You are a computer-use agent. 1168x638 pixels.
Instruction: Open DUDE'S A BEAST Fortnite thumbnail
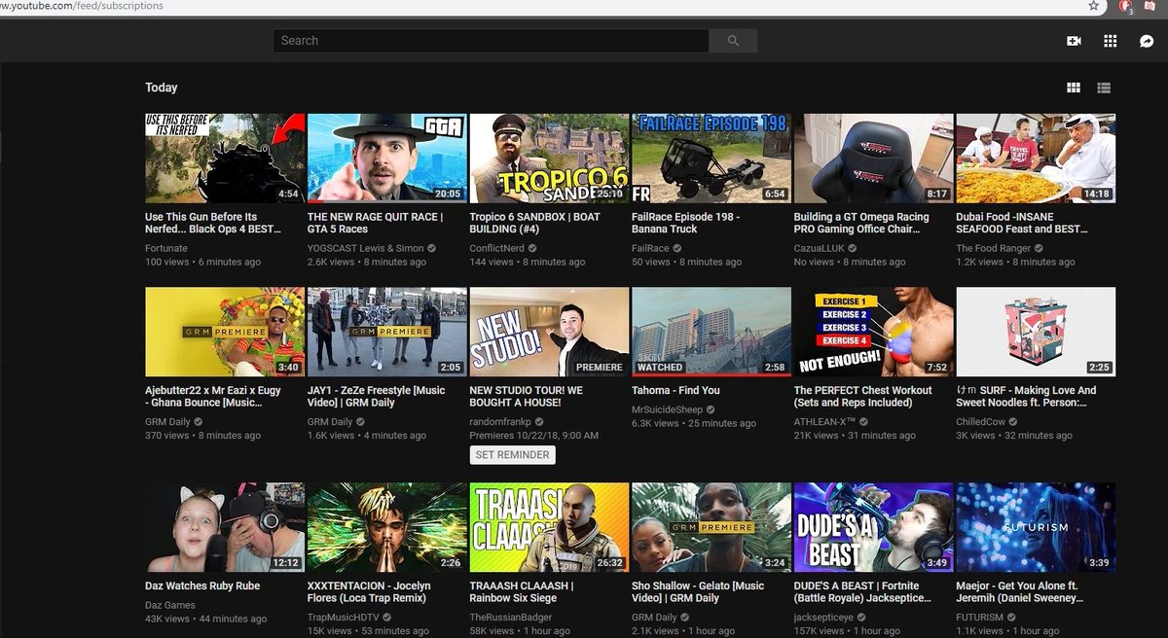873,528
